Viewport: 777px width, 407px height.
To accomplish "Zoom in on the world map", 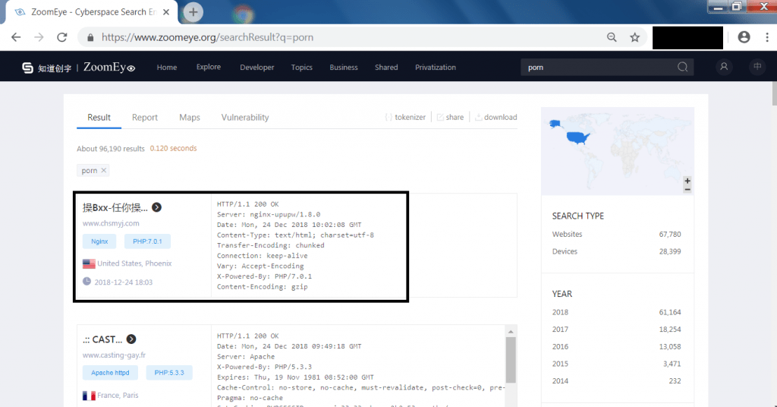I will 687,181.
